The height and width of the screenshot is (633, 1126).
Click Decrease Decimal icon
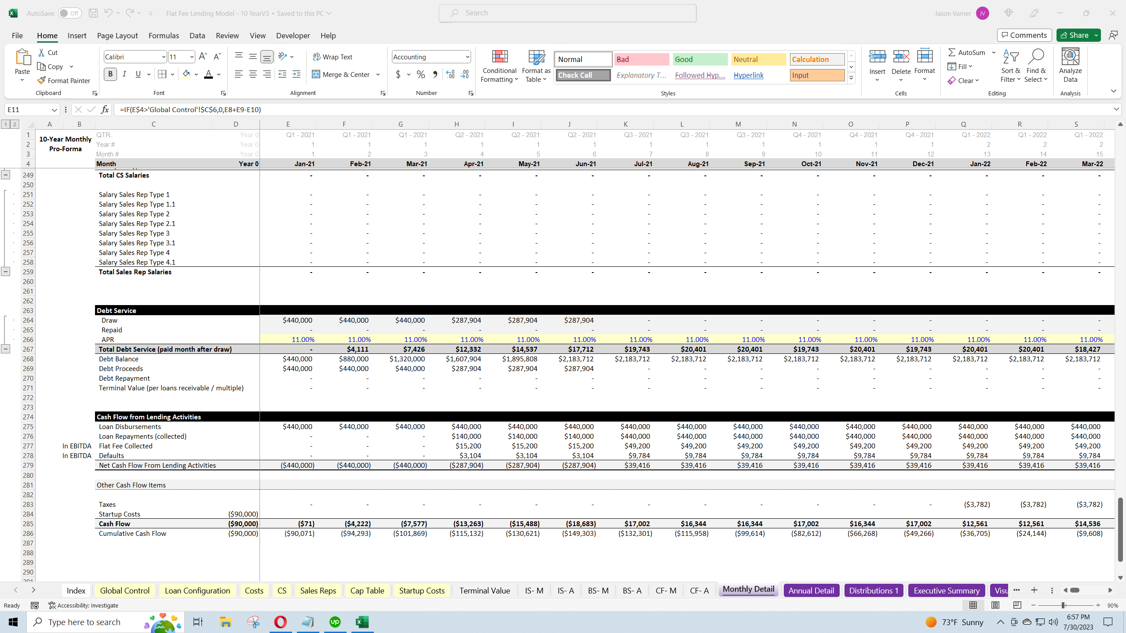pos(465,74)
